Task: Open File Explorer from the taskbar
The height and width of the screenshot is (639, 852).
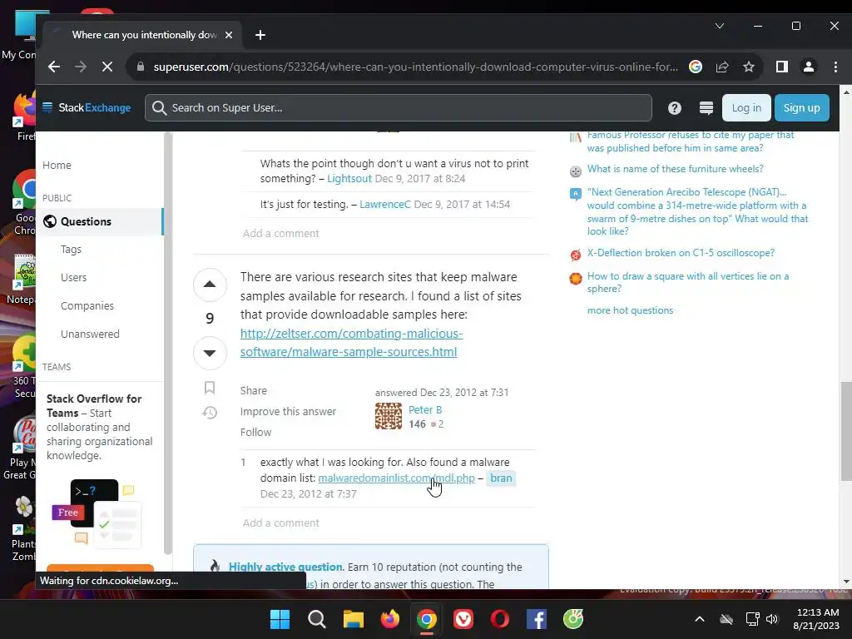Action: point(353,619)
